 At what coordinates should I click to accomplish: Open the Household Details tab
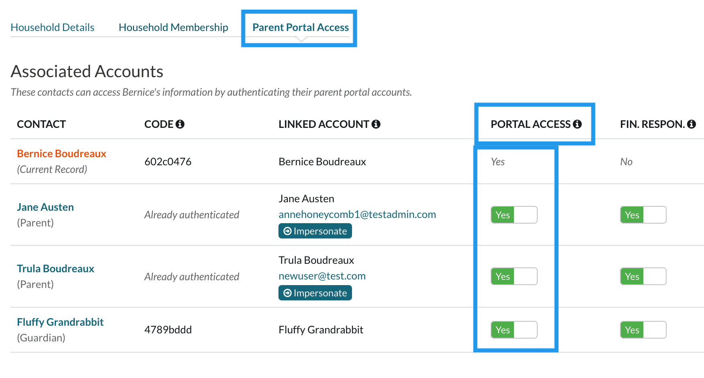[52, 27]
